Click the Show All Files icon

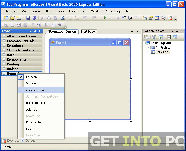click(x=155, y=37)
